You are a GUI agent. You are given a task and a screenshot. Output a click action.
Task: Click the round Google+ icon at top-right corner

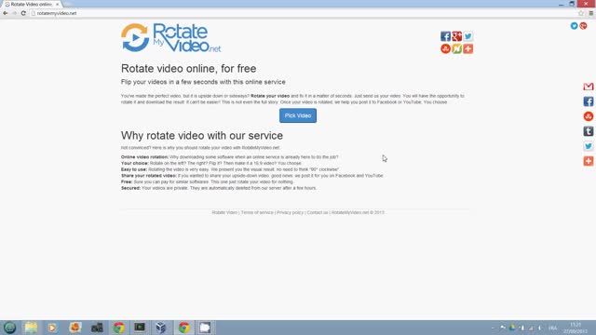point(583,26)
